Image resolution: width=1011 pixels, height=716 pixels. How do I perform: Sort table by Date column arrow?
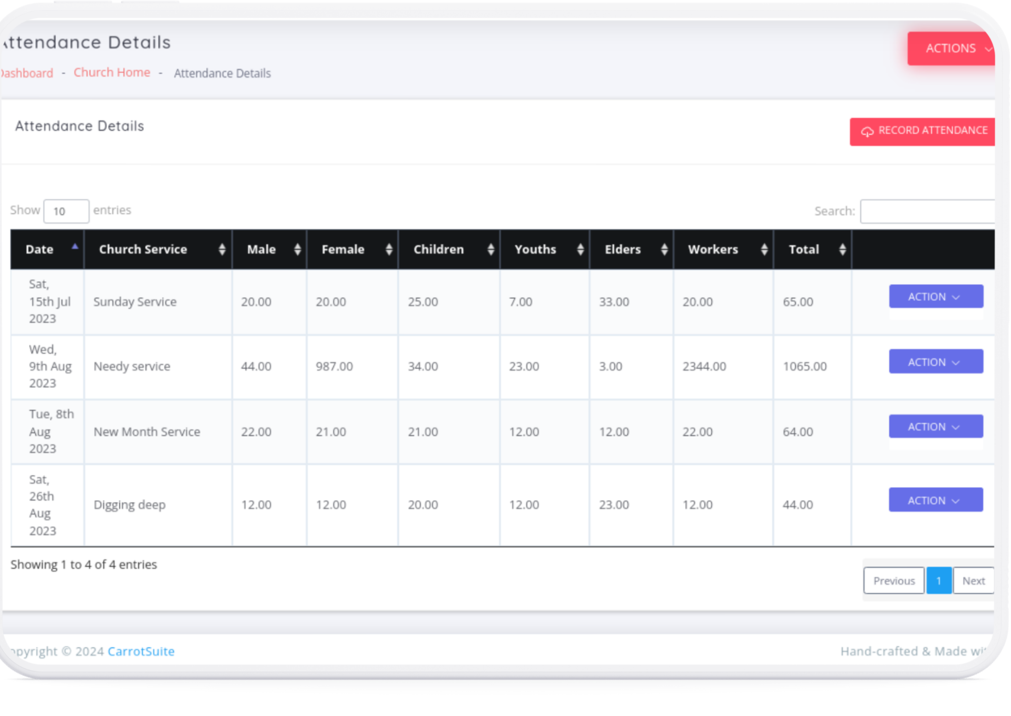tap(75, 247)
